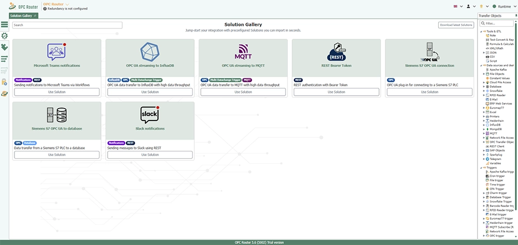Open the OPC Router project dropdown chevron
The image size is (518, 245).
pos(67,4)
